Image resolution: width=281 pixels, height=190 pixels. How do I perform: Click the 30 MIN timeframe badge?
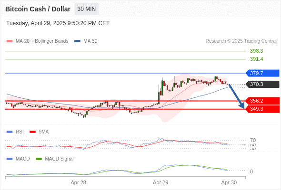point(86,9)
